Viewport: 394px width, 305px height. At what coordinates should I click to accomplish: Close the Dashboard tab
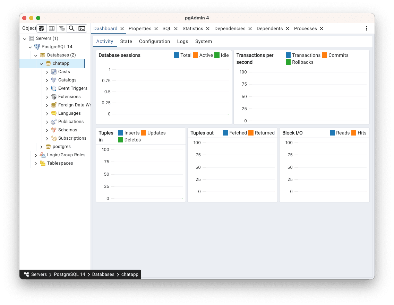pos(122,29)
